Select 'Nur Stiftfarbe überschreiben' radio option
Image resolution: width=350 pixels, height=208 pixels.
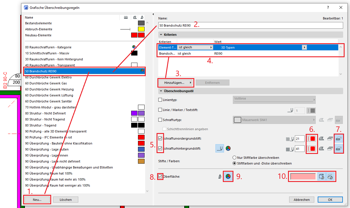point(235,158)
